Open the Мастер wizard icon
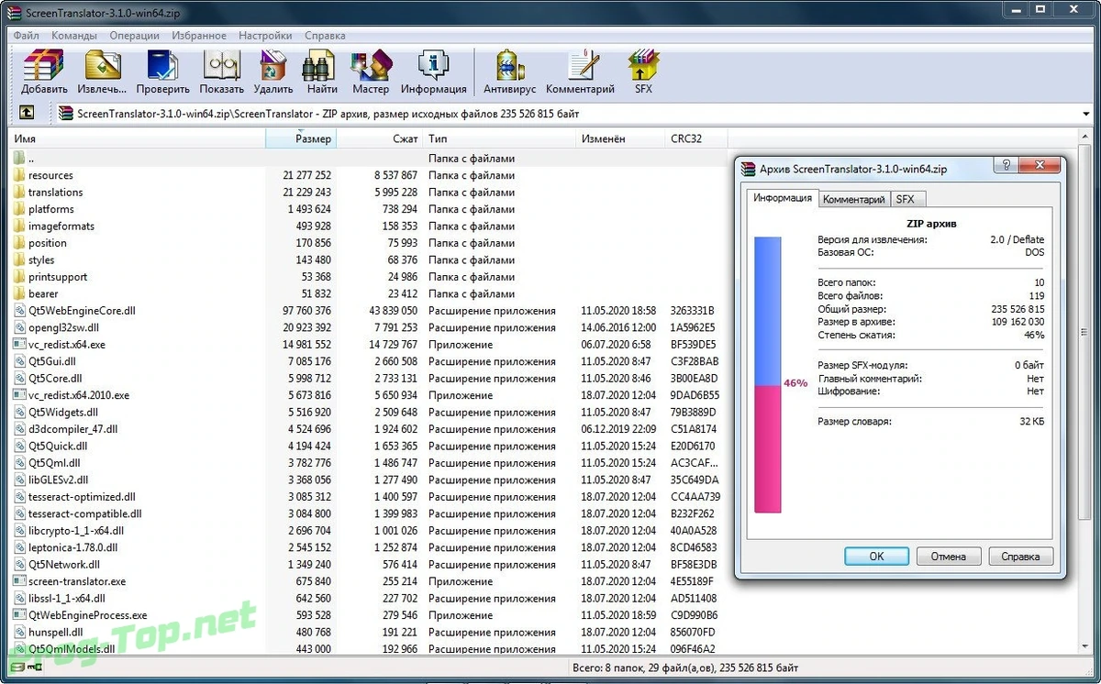The height and width of the screenshot is (684, 1101). pos(371,66)
